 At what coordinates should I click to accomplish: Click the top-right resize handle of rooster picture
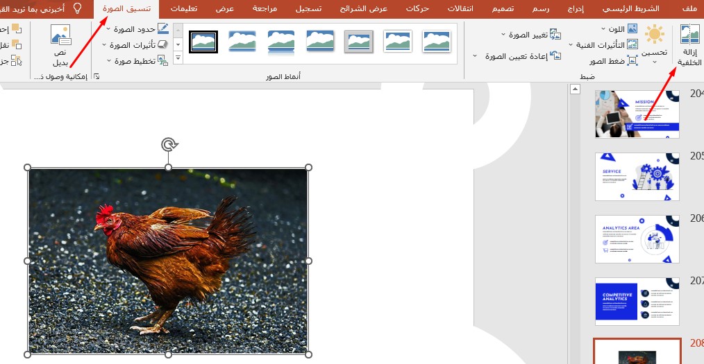(x=308, y=167)
